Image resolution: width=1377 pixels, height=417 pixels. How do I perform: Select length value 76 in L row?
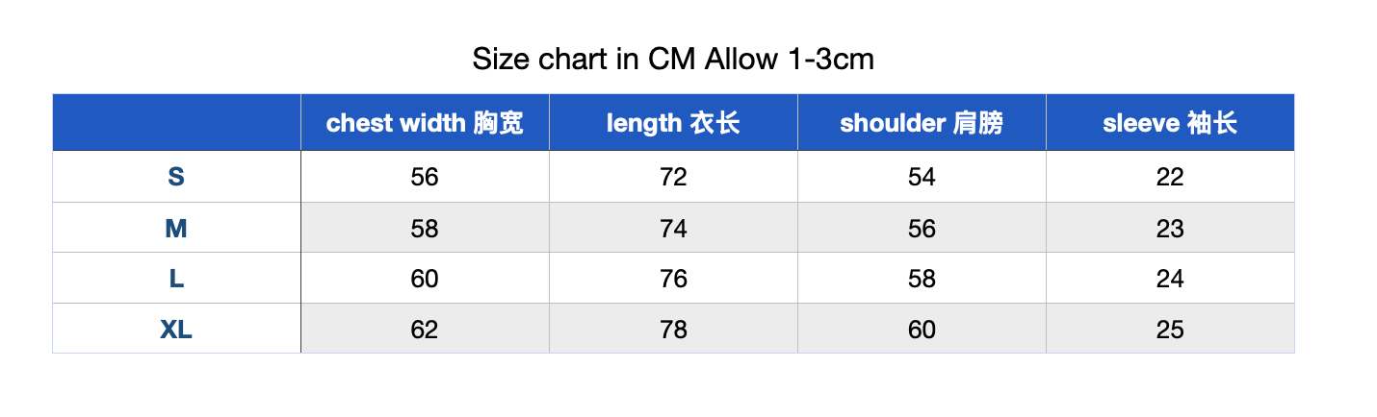click(x=673, y=279)
